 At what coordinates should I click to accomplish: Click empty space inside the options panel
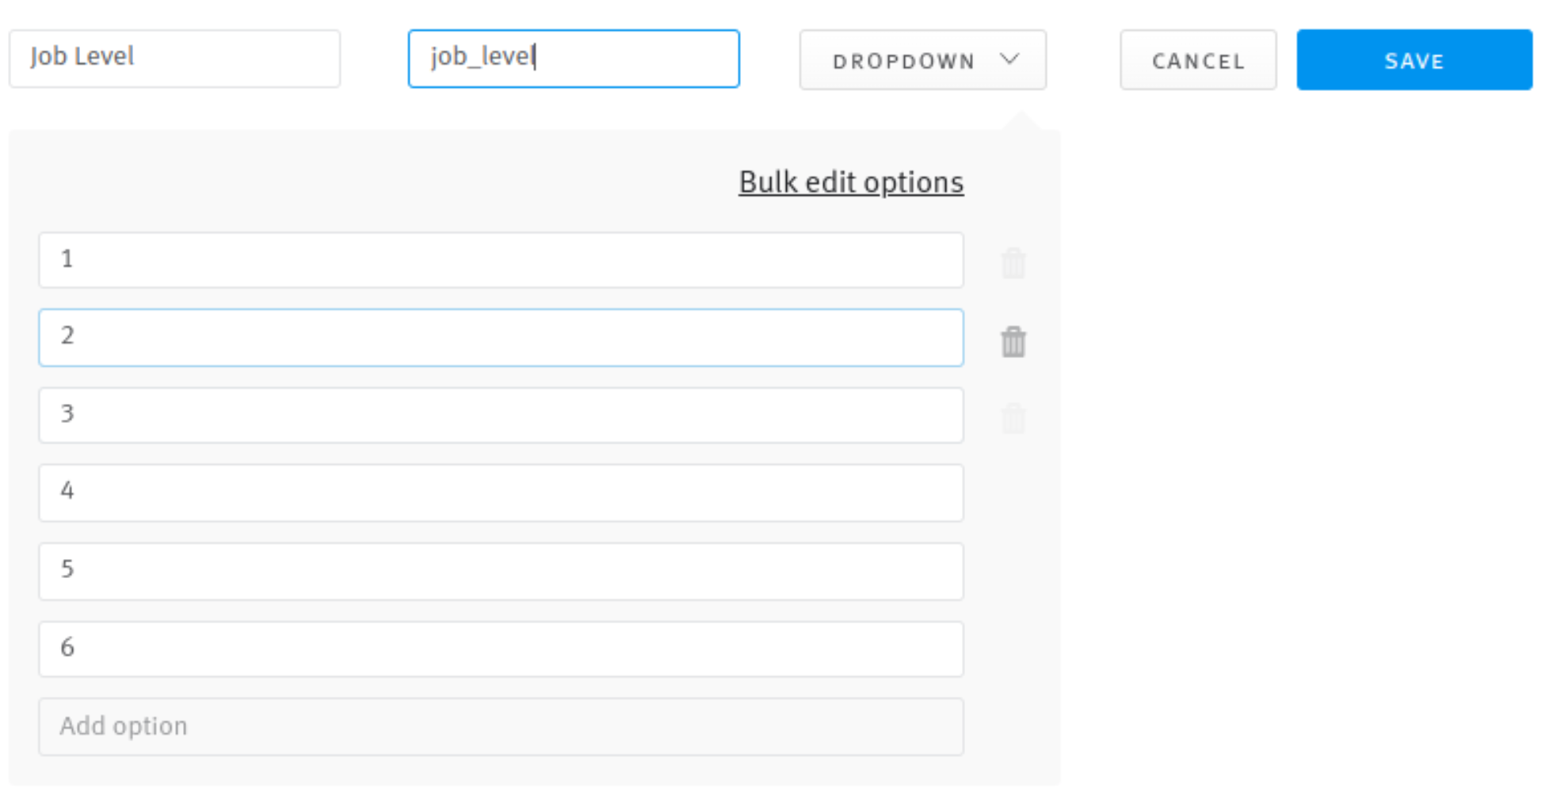pyautogui.click(x=396, y=181)
